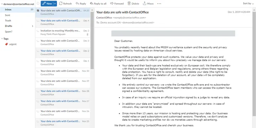Check the checkbox of the Nov 27 message
The height and width of the screenshot is (128, 256).
point(38,101)
